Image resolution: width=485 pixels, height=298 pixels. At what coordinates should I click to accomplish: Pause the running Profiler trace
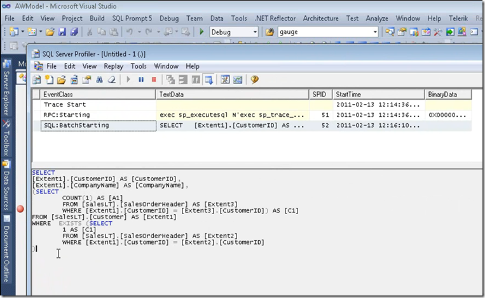(141, 80)
